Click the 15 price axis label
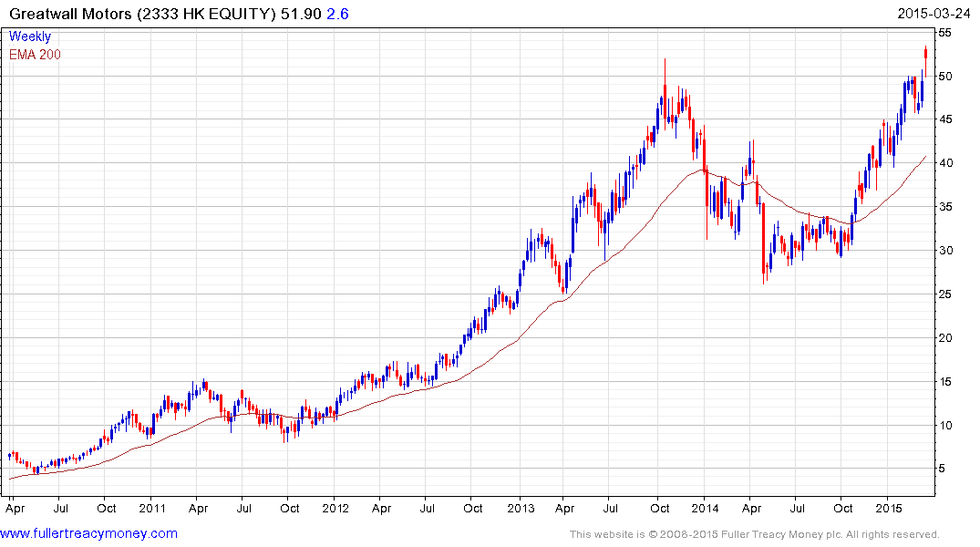The height and width of the screenshot is (547, 980). coord(945,381)
